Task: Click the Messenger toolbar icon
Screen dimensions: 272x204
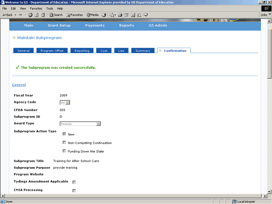Action: click(x=146, y=15)
